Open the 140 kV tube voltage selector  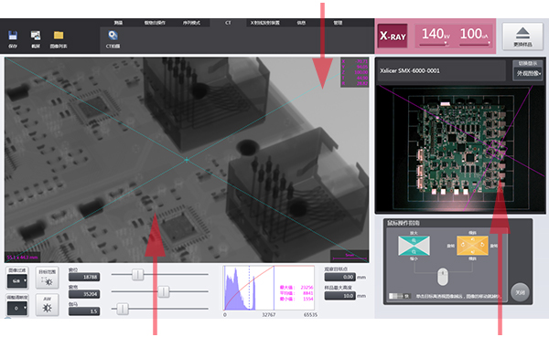[x=436, y=36]
